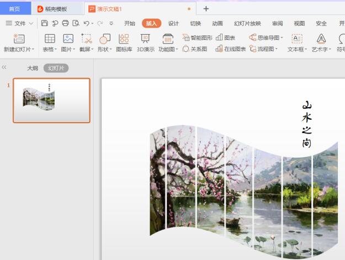Select the landscape painting image on slide
345x260 pixels.
244,191
